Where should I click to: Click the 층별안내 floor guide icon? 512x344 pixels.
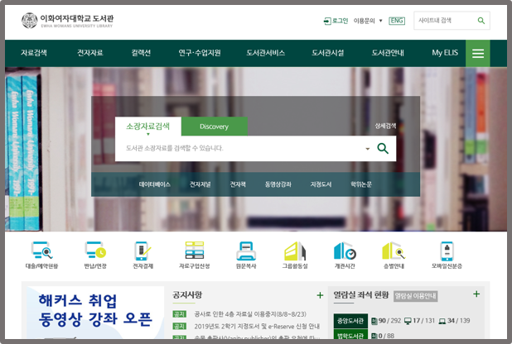pos(394,255)
